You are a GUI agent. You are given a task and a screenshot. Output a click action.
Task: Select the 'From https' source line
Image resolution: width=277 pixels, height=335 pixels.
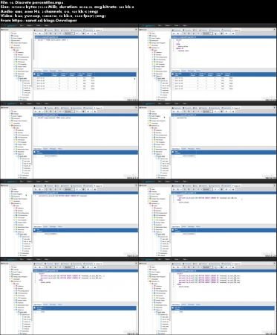39,20
